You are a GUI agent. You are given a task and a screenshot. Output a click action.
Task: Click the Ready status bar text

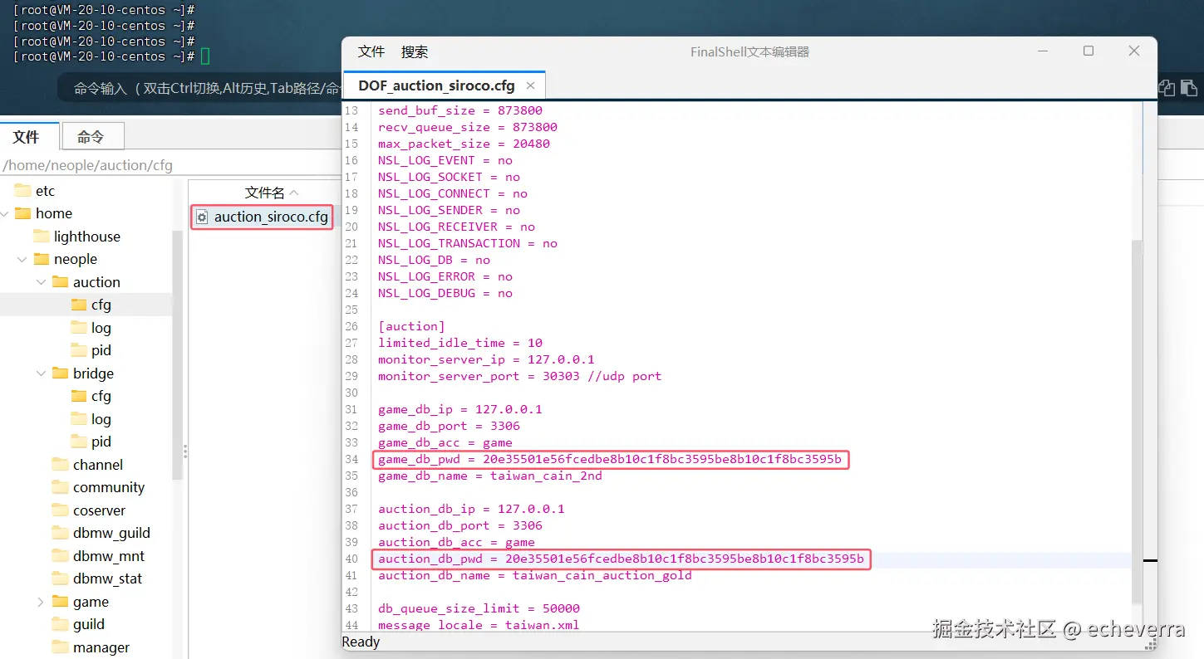[361, 642]
